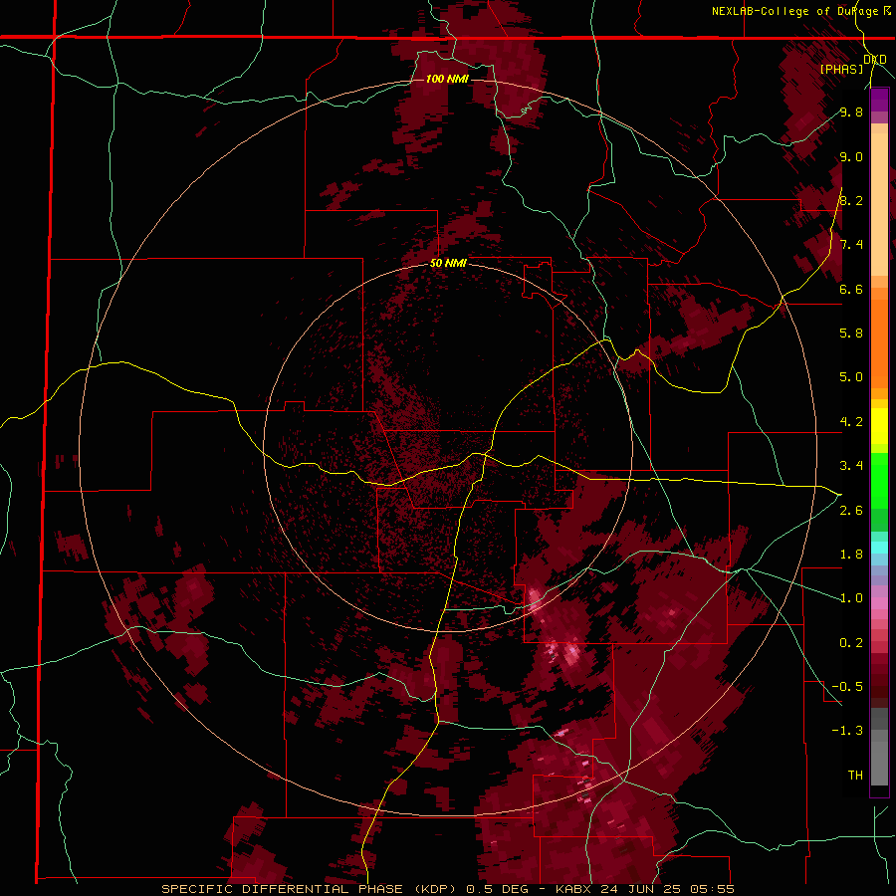Viewport: 896px width, 896px height.
Task: Click the -0.5 legend value
Action: point(847,687)
